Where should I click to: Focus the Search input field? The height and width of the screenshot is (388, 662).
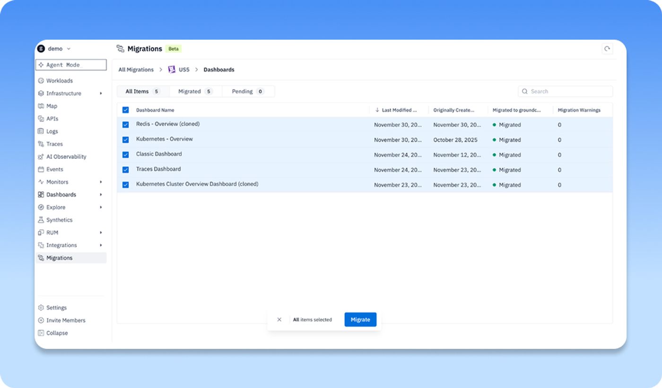pyautogui.click(x=566, y=91)
